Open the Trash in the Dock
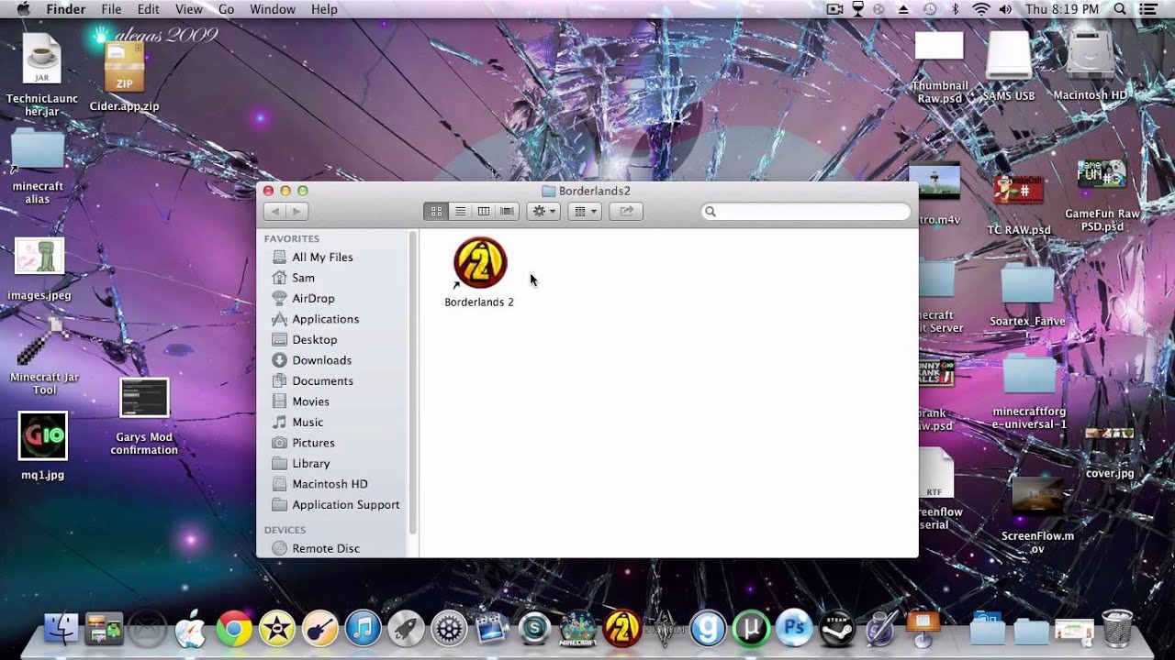Image resolution: width=1175 pixels, height=660 pixels. click(1117, 629)
